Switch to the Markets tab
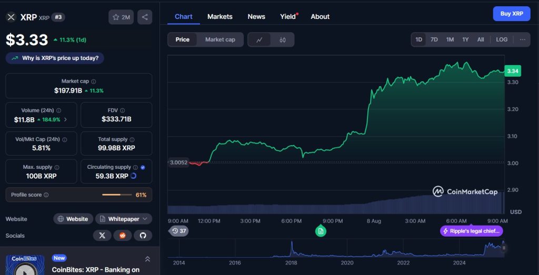The width and height of the screenshot is (539, 275). coord(219,16)
